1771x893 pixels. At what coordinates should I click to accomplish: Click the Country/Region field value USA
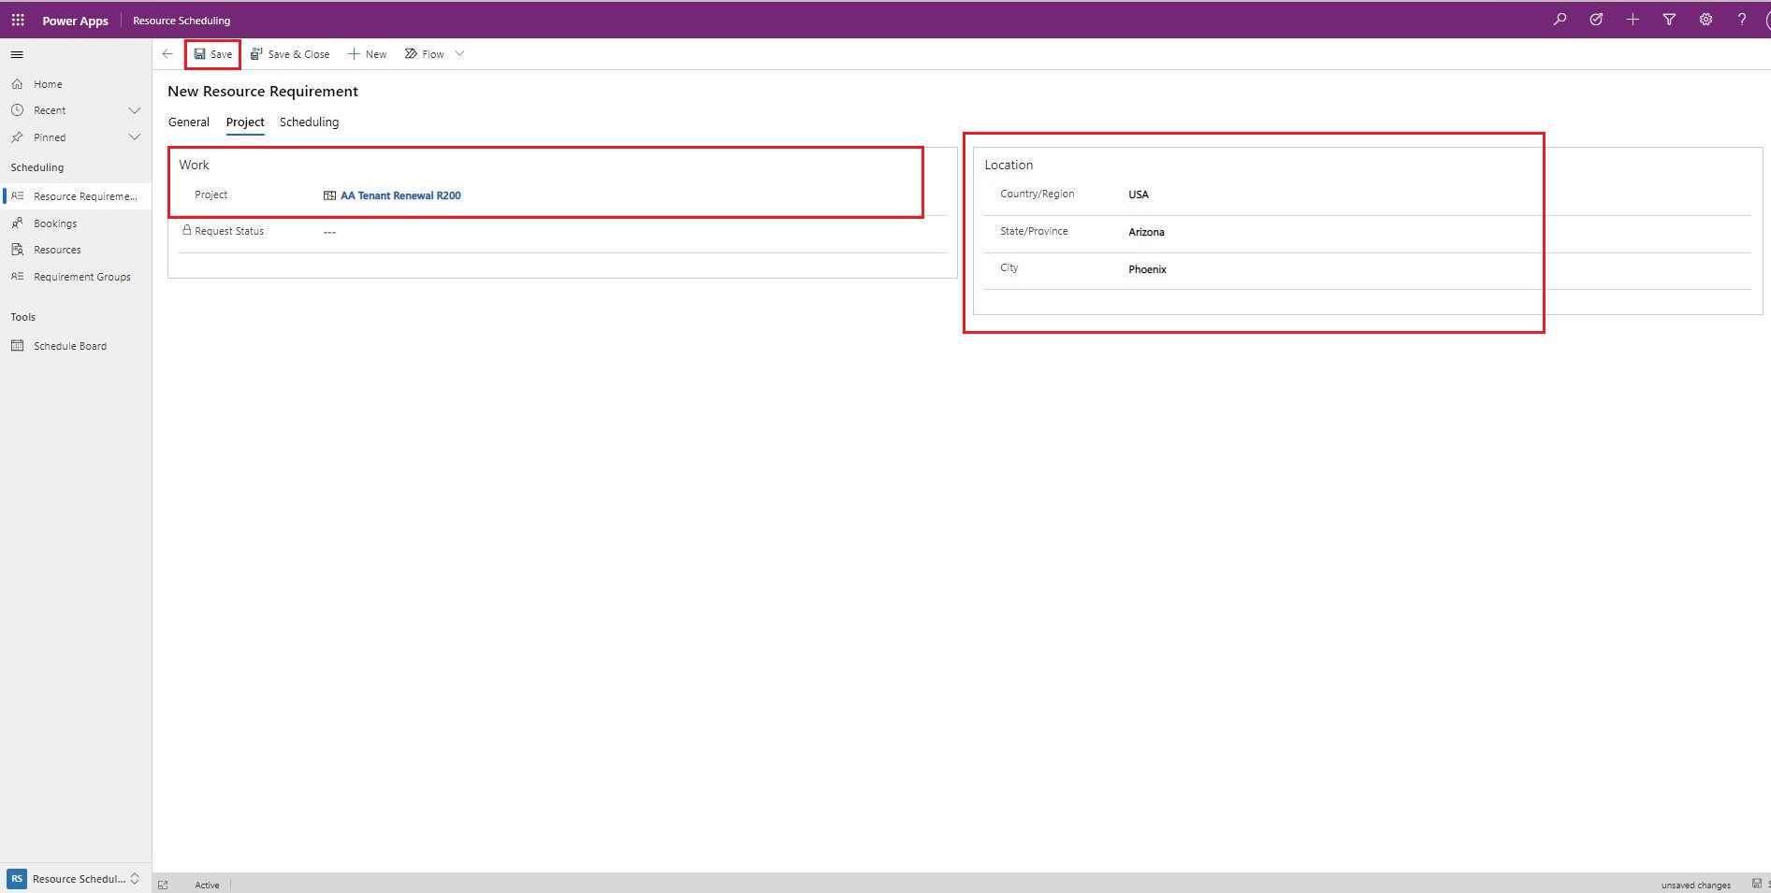coord(1139,194)
